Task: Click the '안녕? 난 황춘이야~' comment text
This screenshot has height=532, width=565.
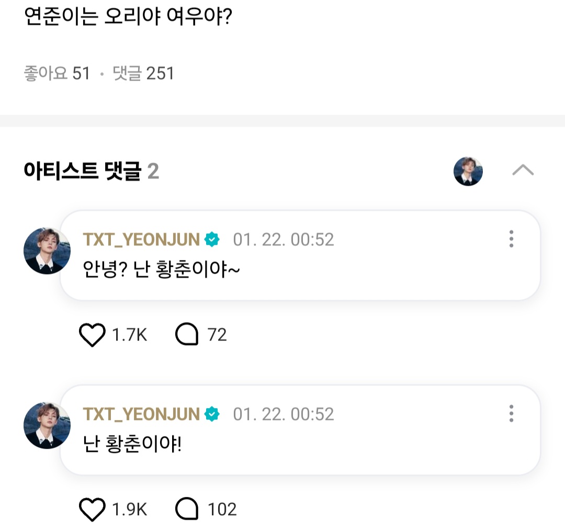Action: (162, 269)
